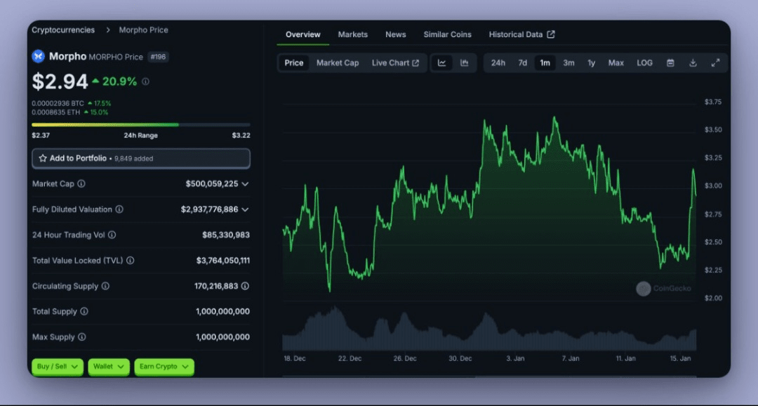Image resolution: width=758 pixels, height=406 pixels.
Task: Show Fully Diluted Valuation info icon
Action: click(119, 209)
